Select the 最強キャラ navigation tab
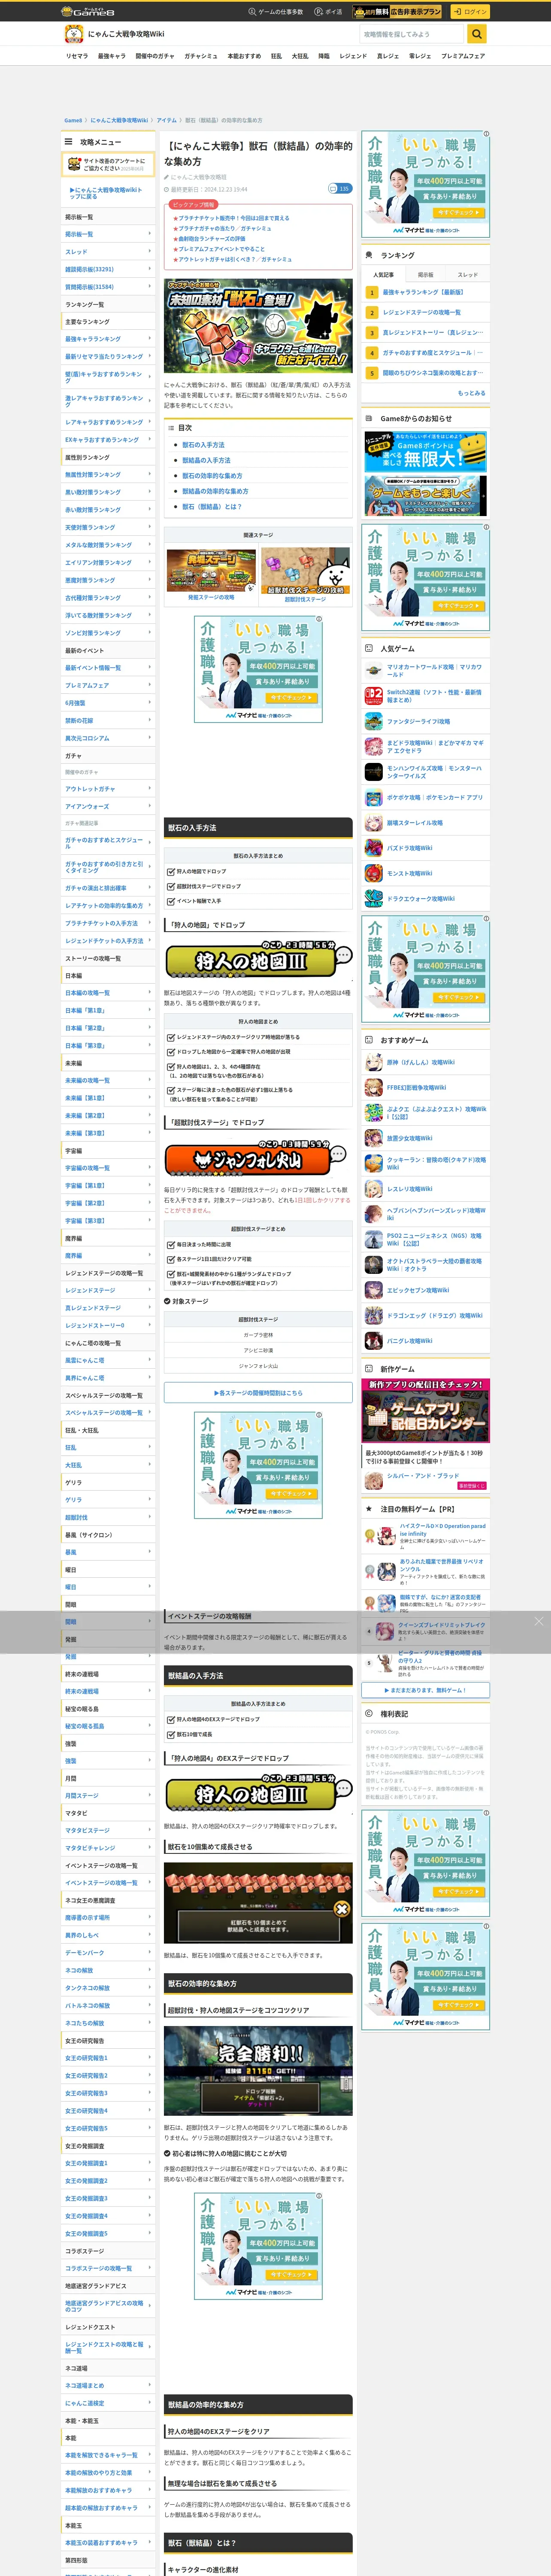The height and width of the screenshot is (2576, 551). [112, 56]
